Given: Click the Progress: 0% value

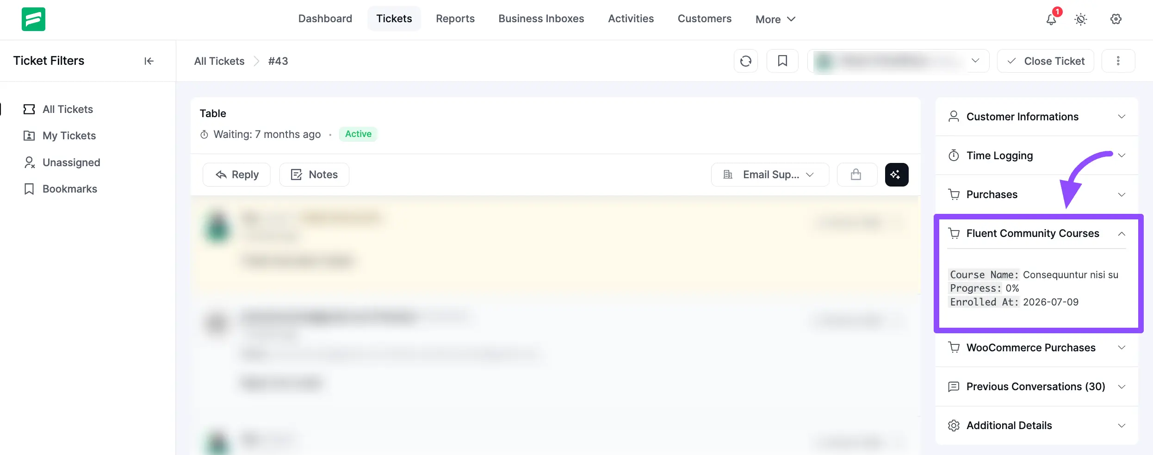Looking at the screenshot, I should [x=1012, y=288].
